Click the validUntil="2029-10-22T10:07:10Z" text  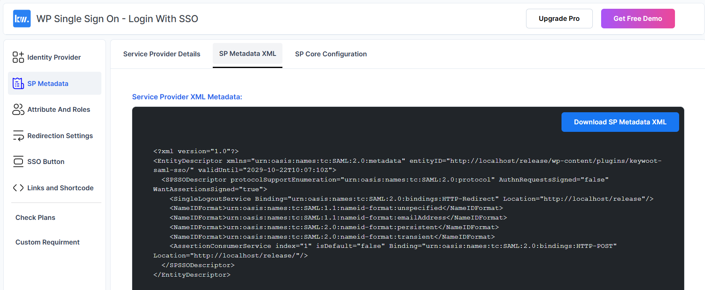[x=267, y=170]
